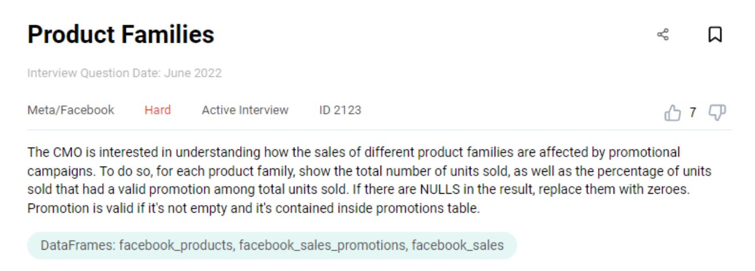This screenshot has height=271, width=755.
Task: Click the share icon
Action: [x=663, y=35]
